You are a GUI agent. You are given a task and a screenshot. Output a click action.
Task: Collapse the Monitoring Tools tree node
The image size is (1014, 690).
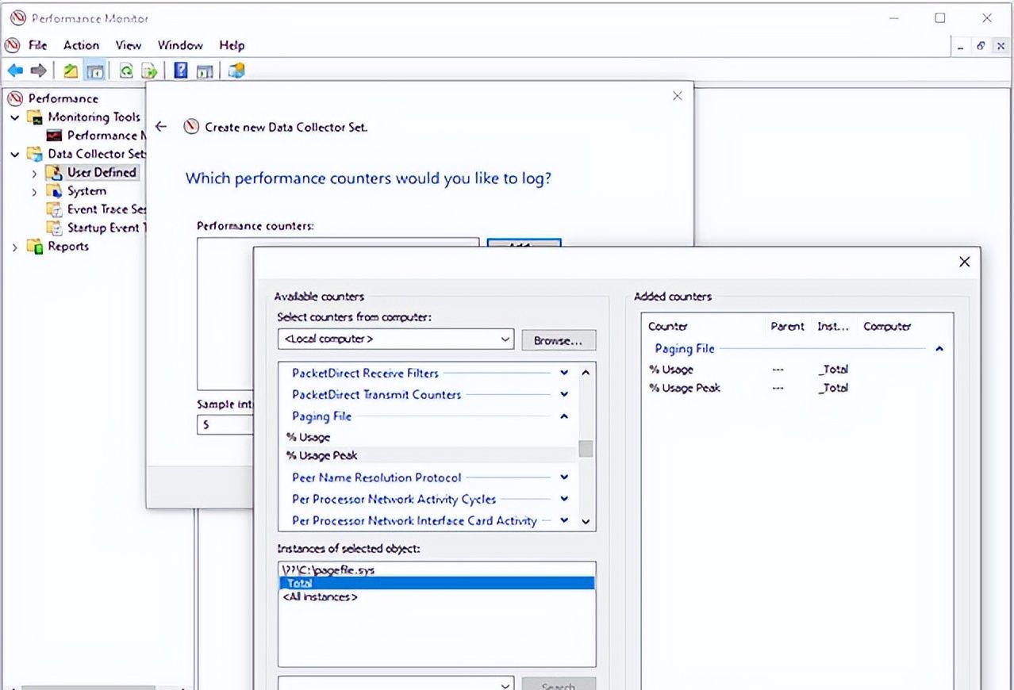click(x=14, y=117)
